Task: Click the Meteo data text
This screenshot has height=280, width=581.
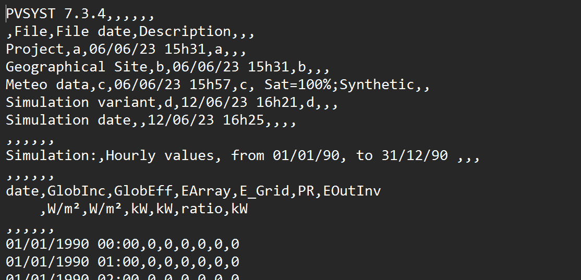Action: tap(47, 85)
